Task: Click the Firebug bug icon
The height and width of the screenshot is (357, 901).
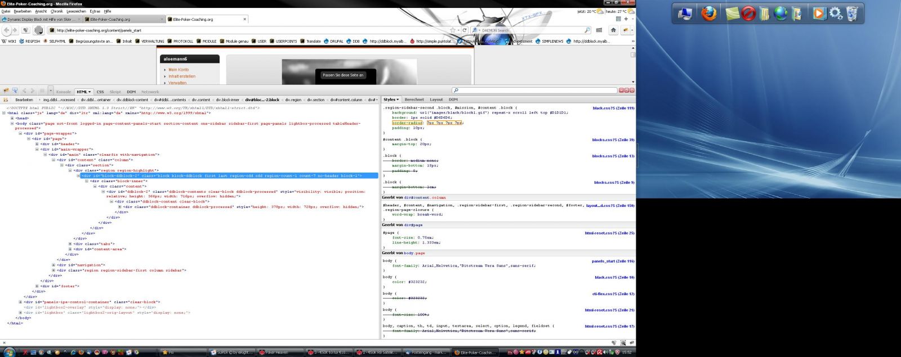Action: pyautogui.click(x=6, y=91)
